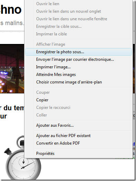Select 'Copier le raccourci' entry
Screen dimensions: 136x181
(79, 108)
